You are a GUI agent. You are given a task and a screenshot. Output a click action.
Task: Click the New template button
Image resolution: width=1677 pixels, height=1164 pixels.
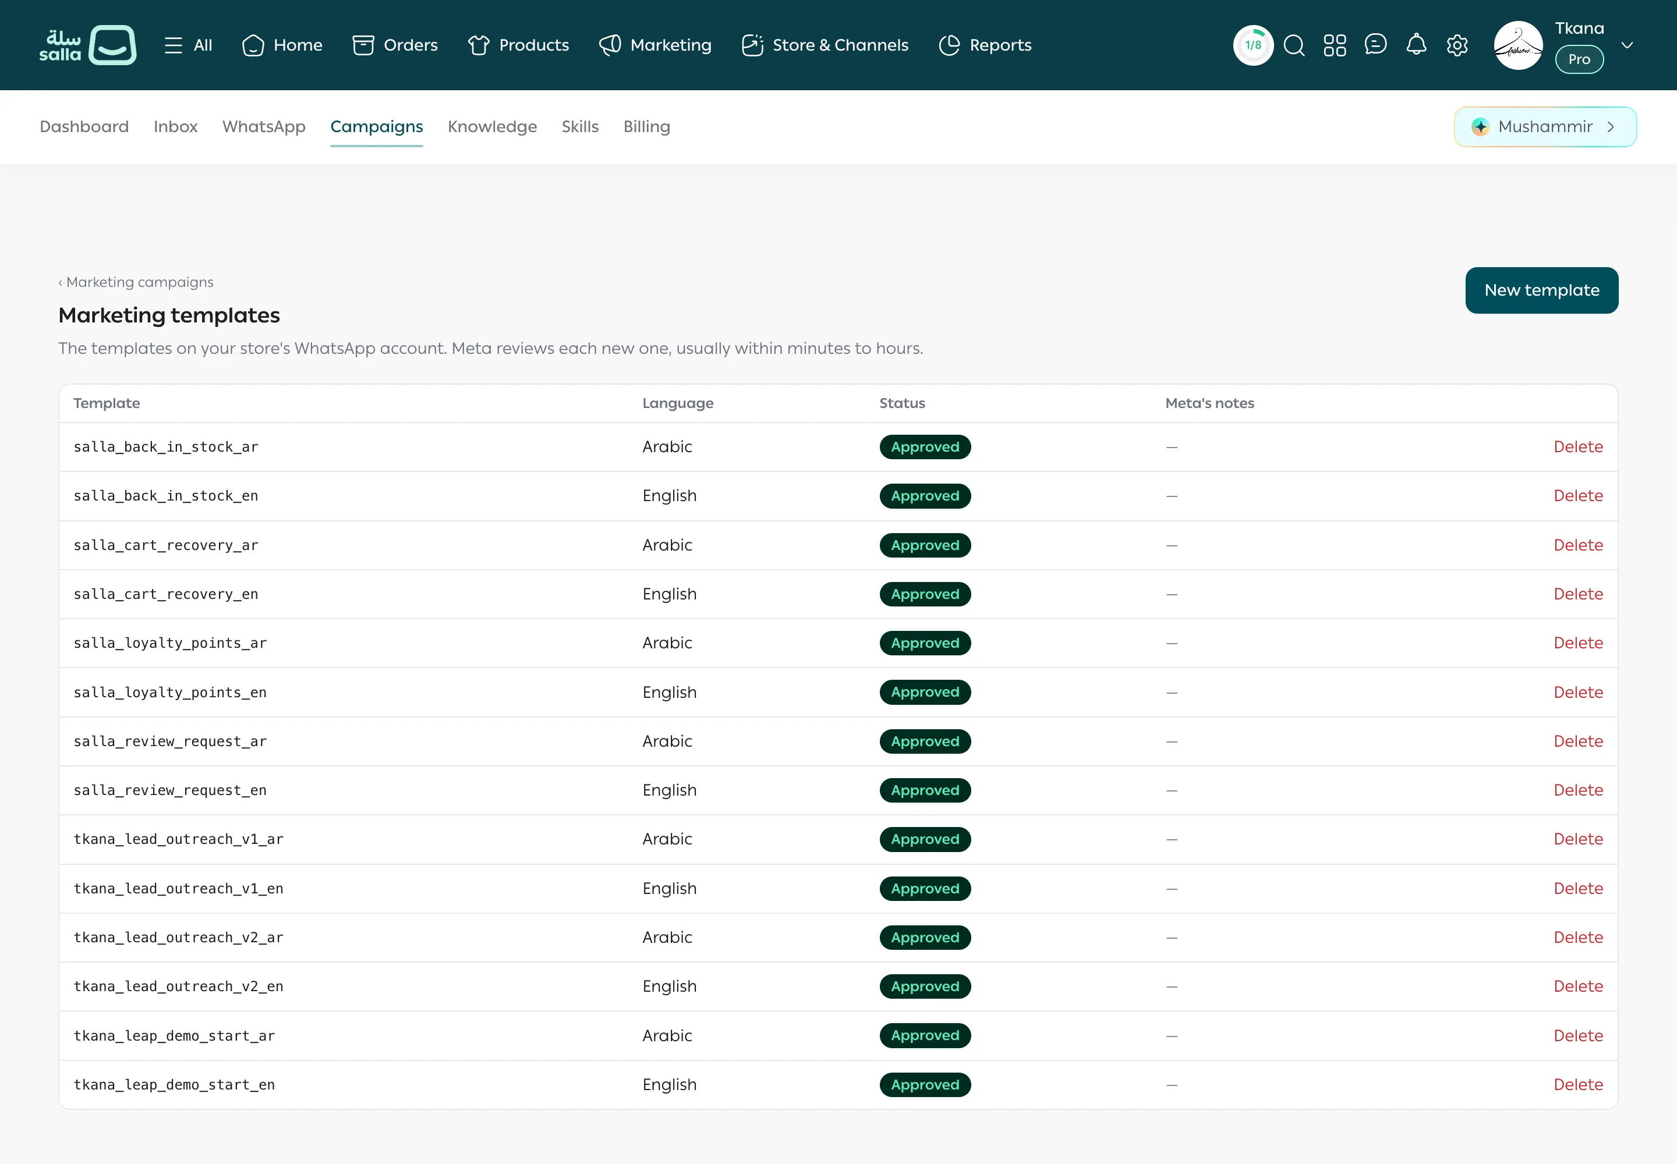pyautogui.click(x=1541, y=290)
